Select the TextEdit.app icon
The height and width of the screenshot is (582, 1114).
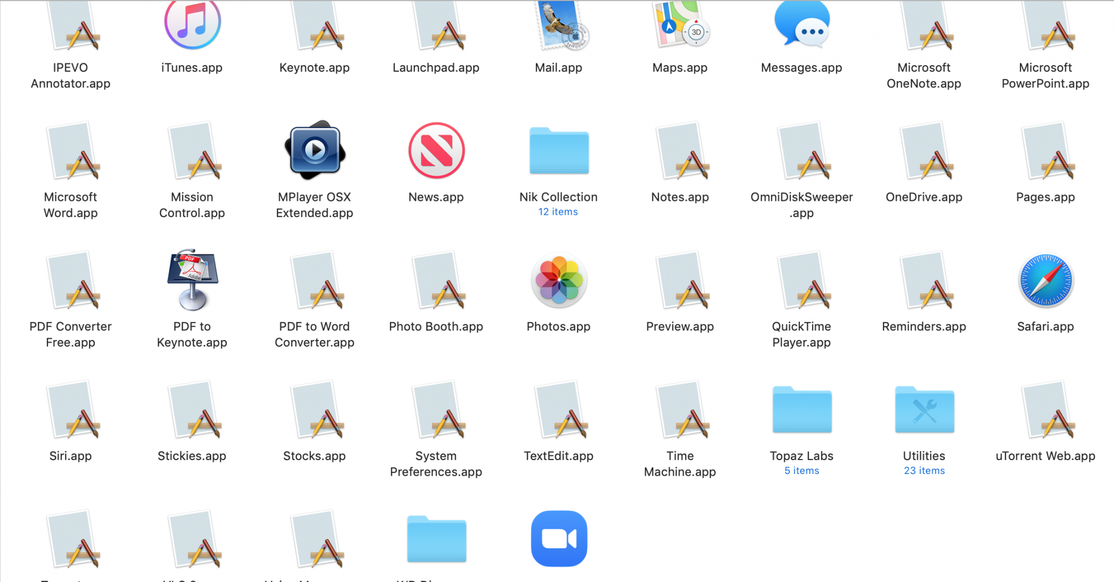(x=561, y=410)
